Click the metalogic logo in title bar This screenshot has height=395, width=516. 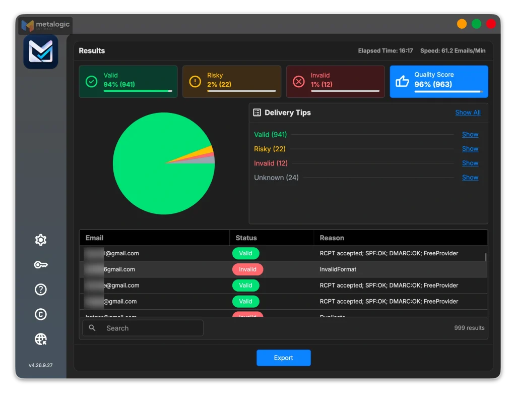point(45,25)
